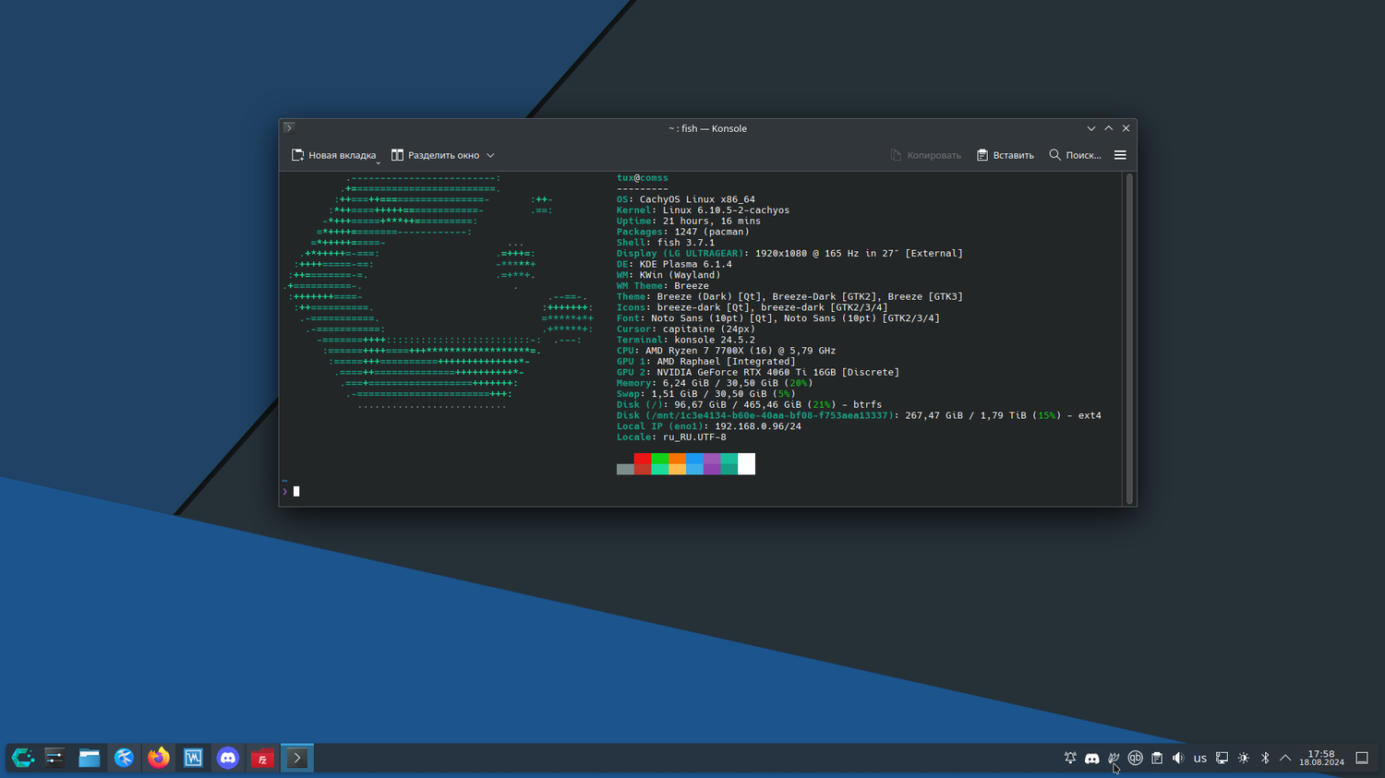Launch FileZilla from the taskbar
Image resolution: width=1385 pixels, height=778 pixels.
point(262,758)
